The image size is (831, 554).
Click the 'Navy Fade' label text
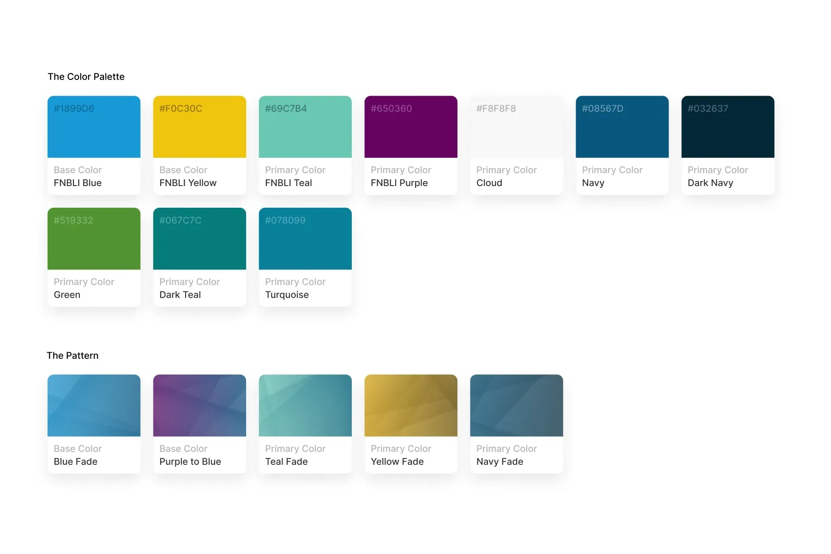[500, 462]
